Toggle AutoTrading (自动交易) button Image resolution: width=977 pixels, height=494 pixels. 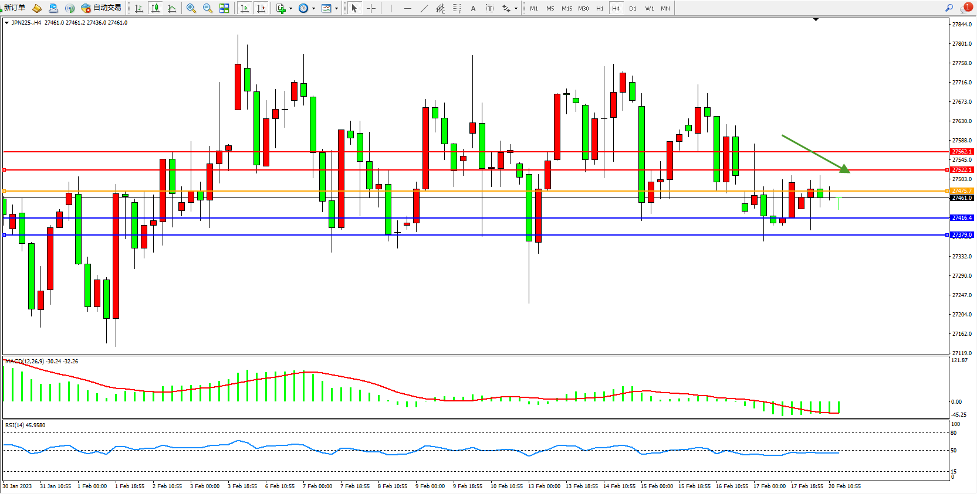coord(101,8)
